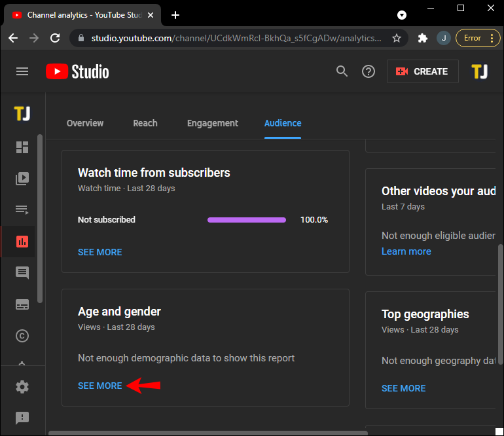Click the search magnifier icon
Viewport: 504px width, 436px height.
point(342,71)
